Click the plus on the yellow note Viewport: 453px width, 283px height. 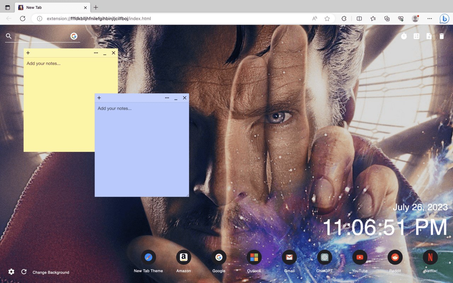pyautogui.click(x=28, y=53)
